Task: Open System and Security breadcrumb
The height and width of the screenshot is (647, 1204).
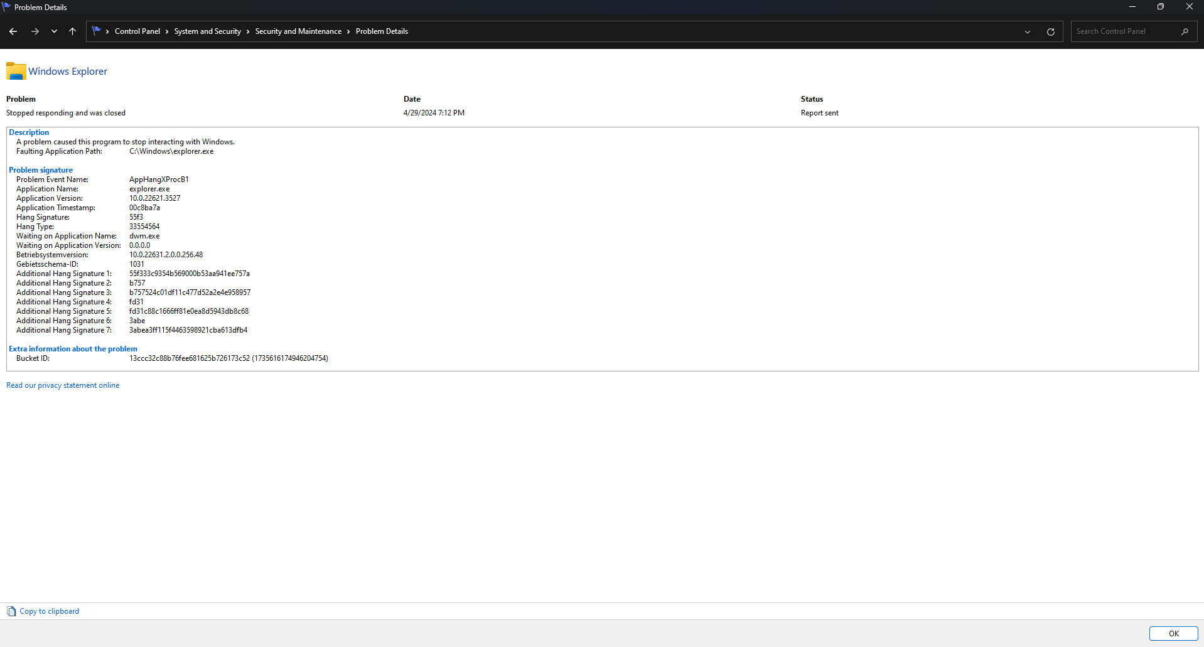Action: pyautogui.click(x=208, y=31)
